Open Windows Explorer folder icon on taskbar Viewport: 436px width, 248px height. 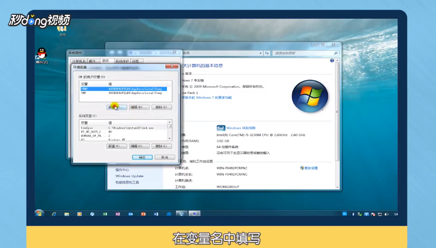67,214
